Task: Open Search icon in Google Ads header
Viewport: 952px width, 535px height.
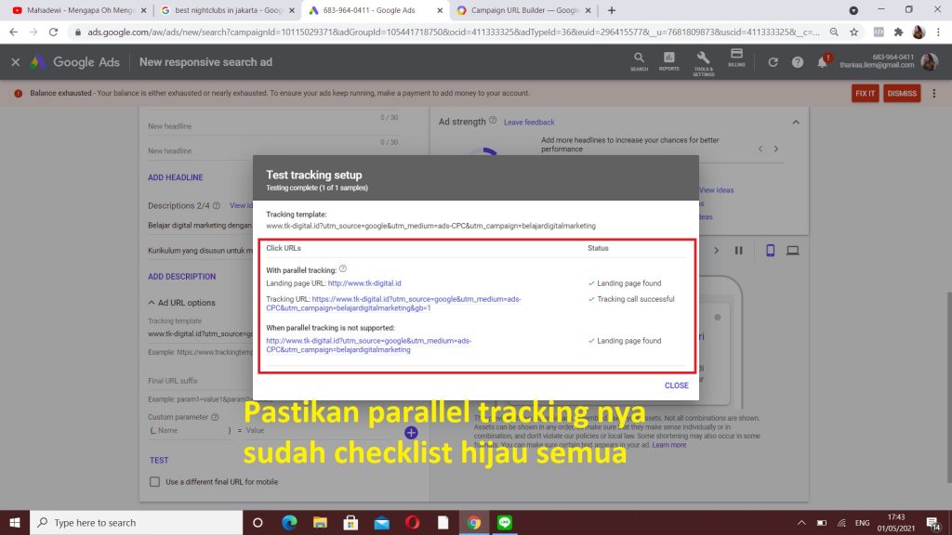Action: point(639,59)
